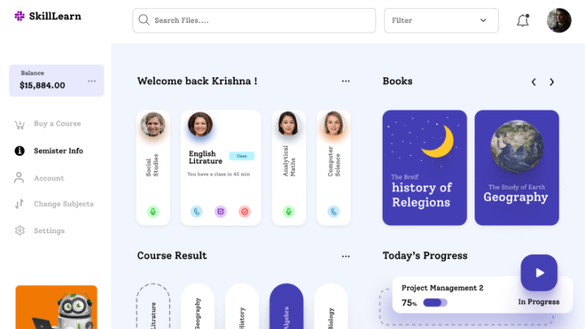Click the red check icon on English Litrature card
585x329 pixels.
[x=245, y=211]
